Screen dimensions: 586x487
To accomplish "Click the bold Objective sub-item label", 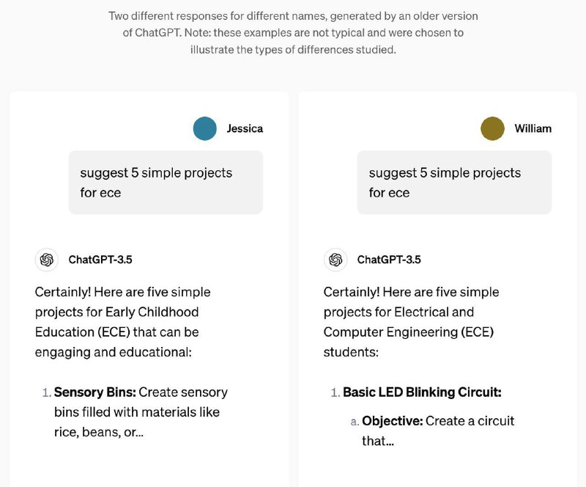I will (393, 421).
